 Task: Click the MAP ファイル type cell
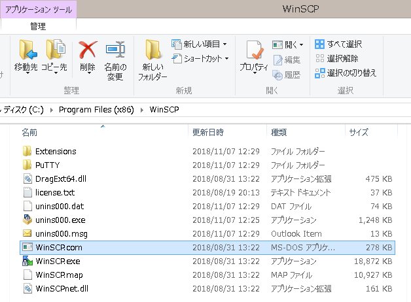(291, 275)
